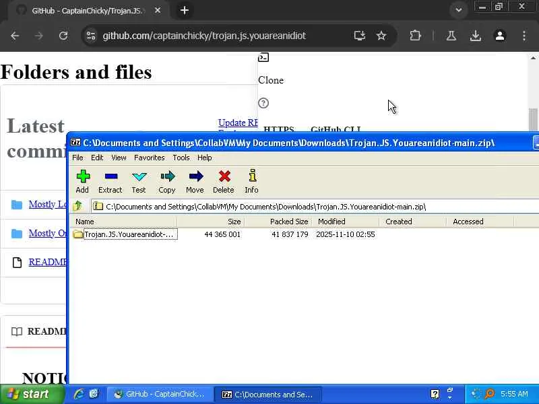Screen dimensions: 539x404
Task: Open the first Mostly L folder link
Action: tap(47, 204)
